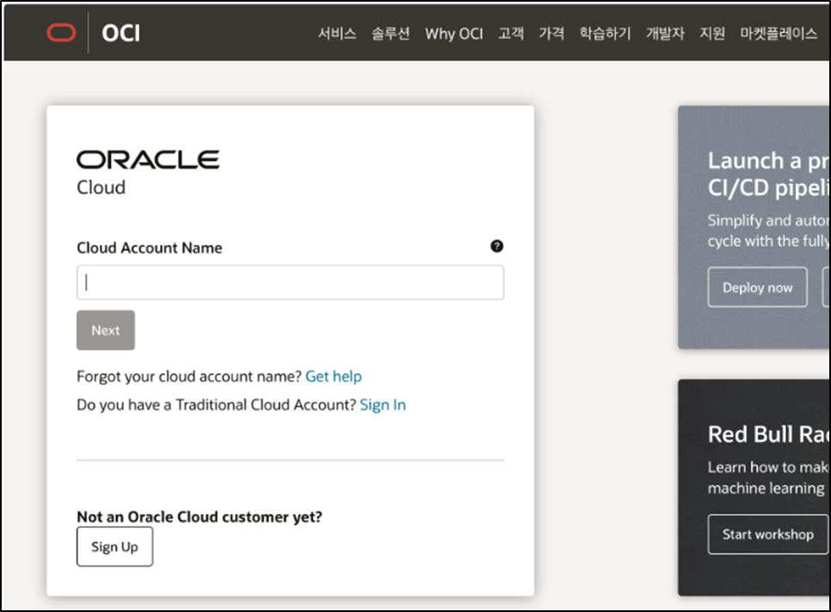The image size is (831, 612).
Task: Click 'Forgot your cloud account name?' text
Action: [189, 376]
